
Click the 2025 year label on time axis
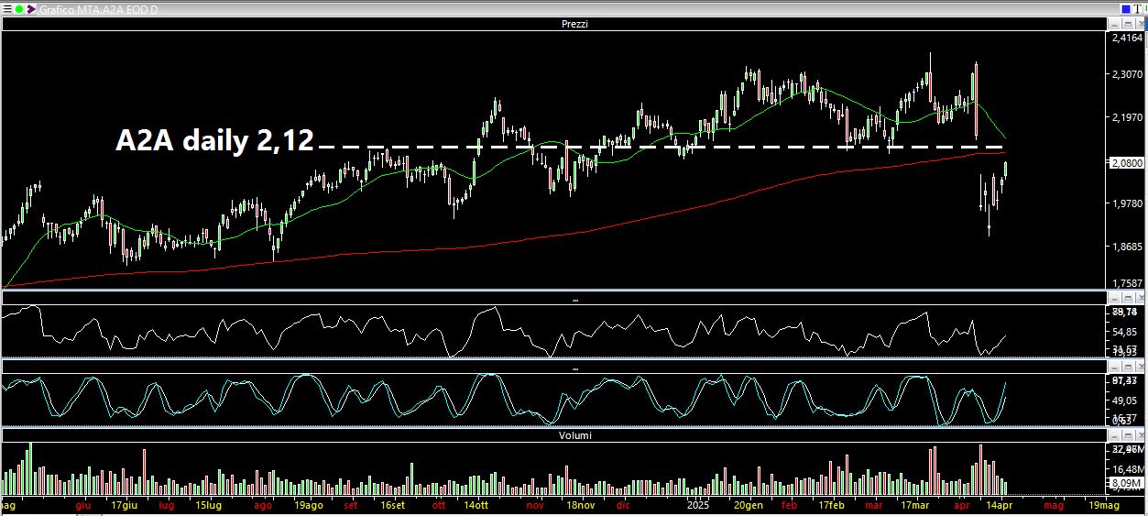click(697, 505)
